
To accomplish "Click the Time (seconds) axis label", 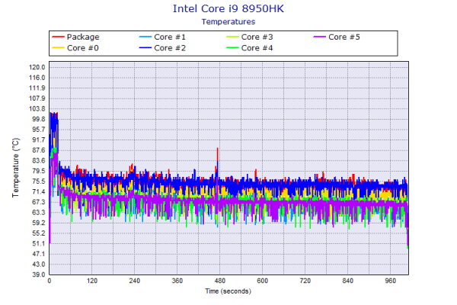I will tap(228, 291).
